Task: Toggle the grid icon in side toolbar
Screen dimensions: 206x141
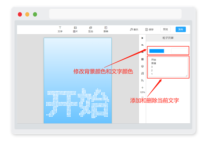Action: 142,59
